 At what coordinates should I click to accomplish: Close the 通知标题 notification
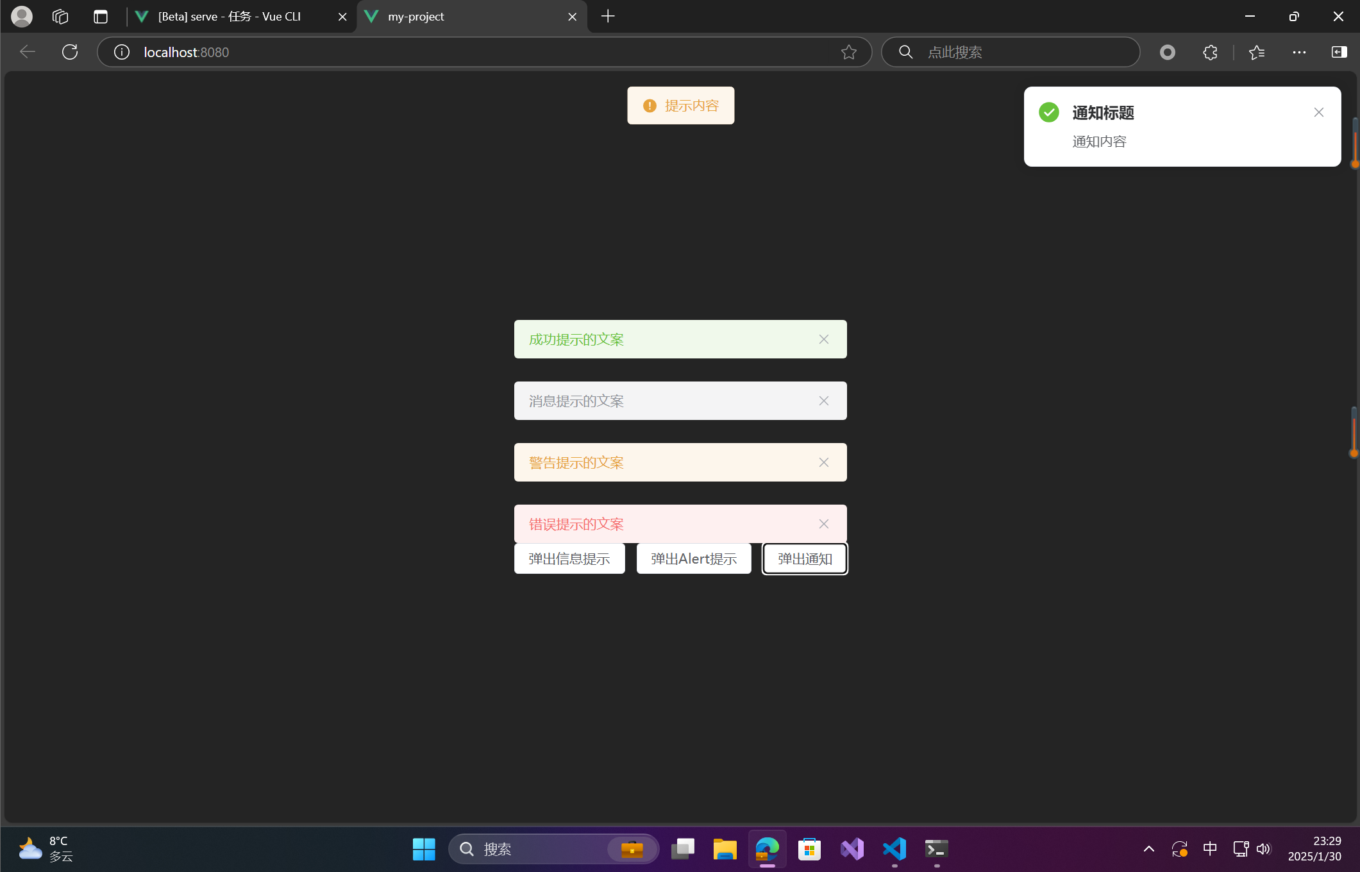1318,112
